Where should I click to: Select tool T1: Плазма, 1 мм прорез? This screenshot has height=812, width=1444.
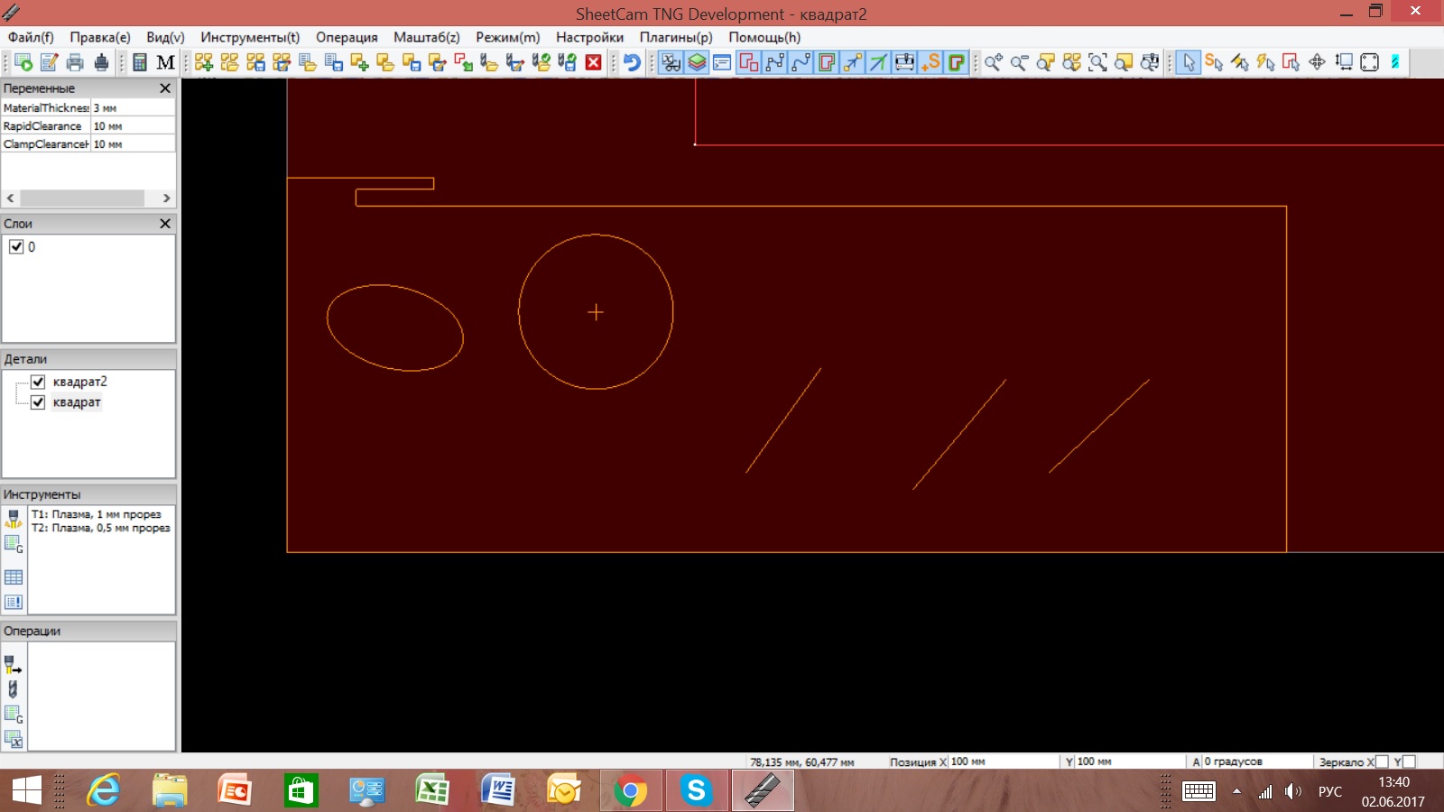(x=97, y=514)
